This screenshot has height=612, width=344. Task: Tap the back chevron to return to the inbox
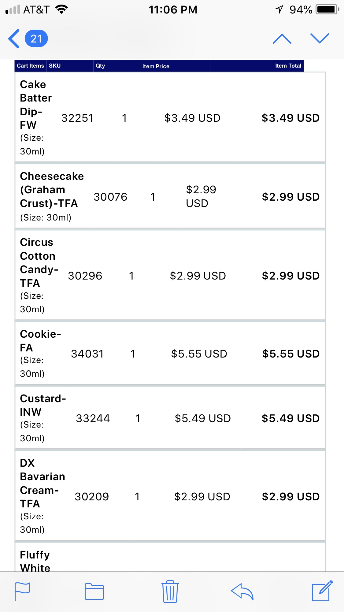pyautogui.click(x=14, y=39)
